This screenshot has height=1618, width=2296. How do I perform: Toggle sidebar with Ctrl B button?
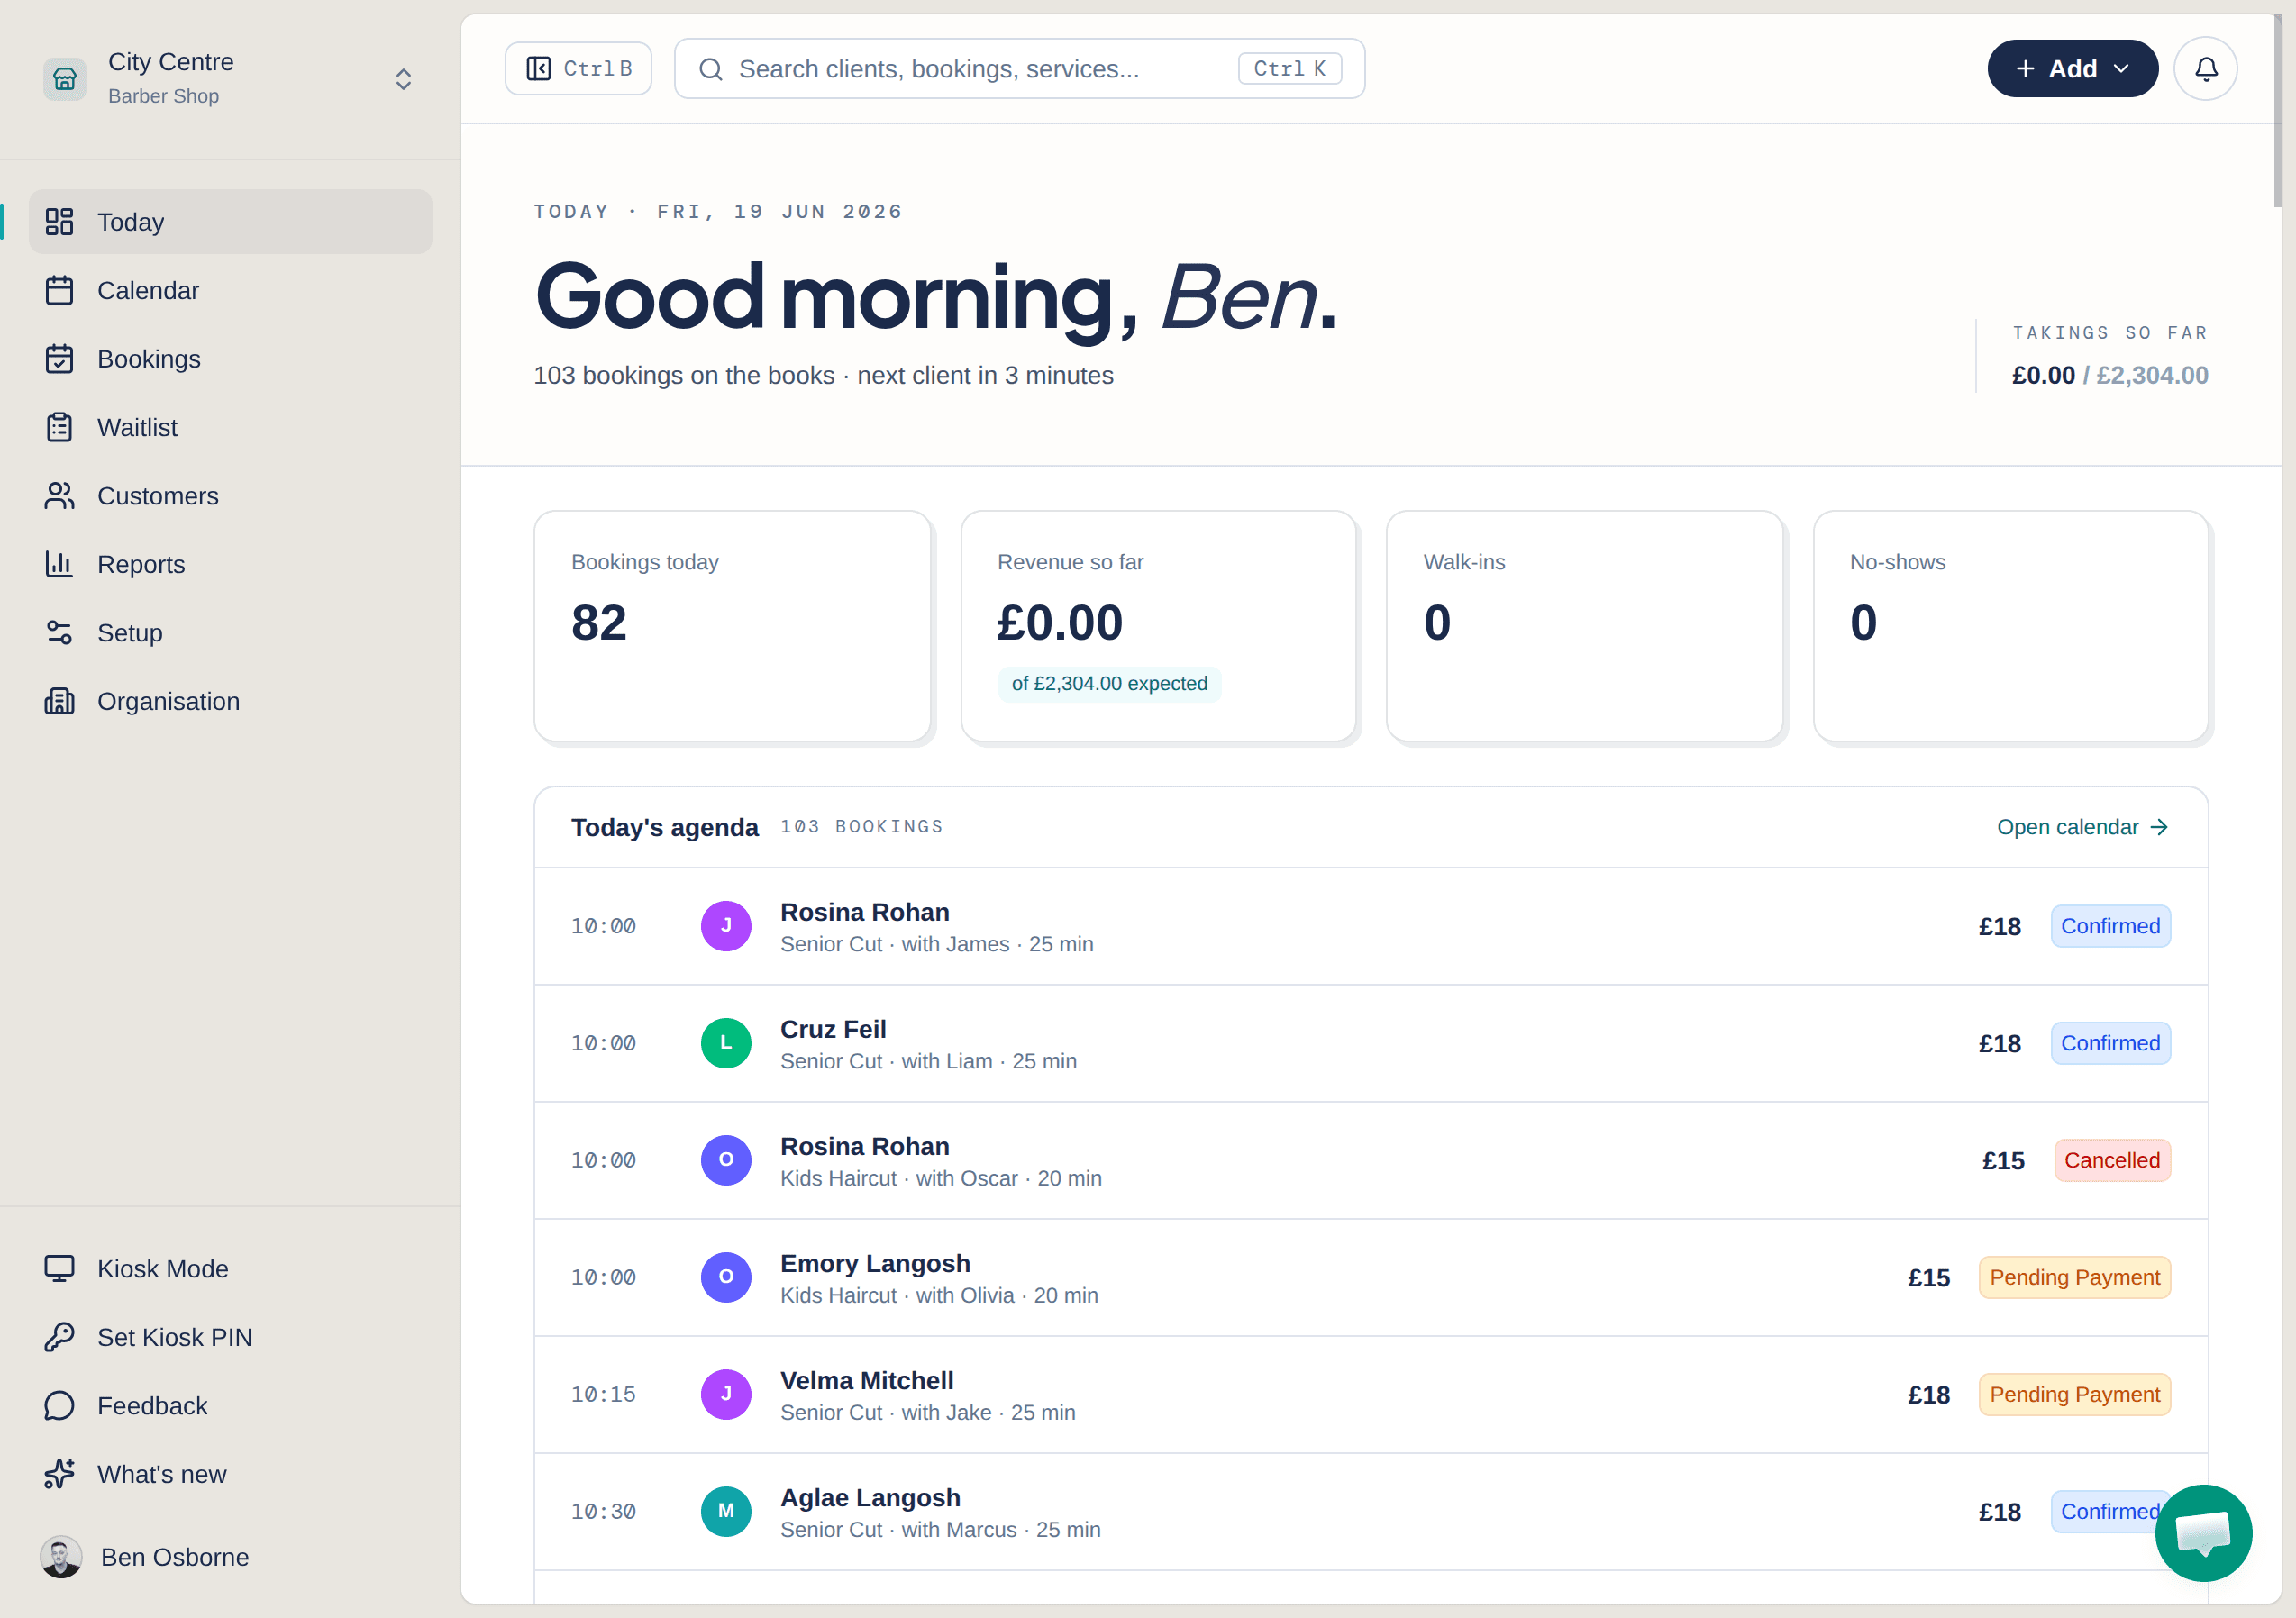[578, 68]
